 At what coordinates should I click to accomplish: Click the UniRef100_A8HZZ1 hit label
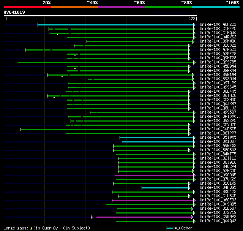(x=218, y=24)
